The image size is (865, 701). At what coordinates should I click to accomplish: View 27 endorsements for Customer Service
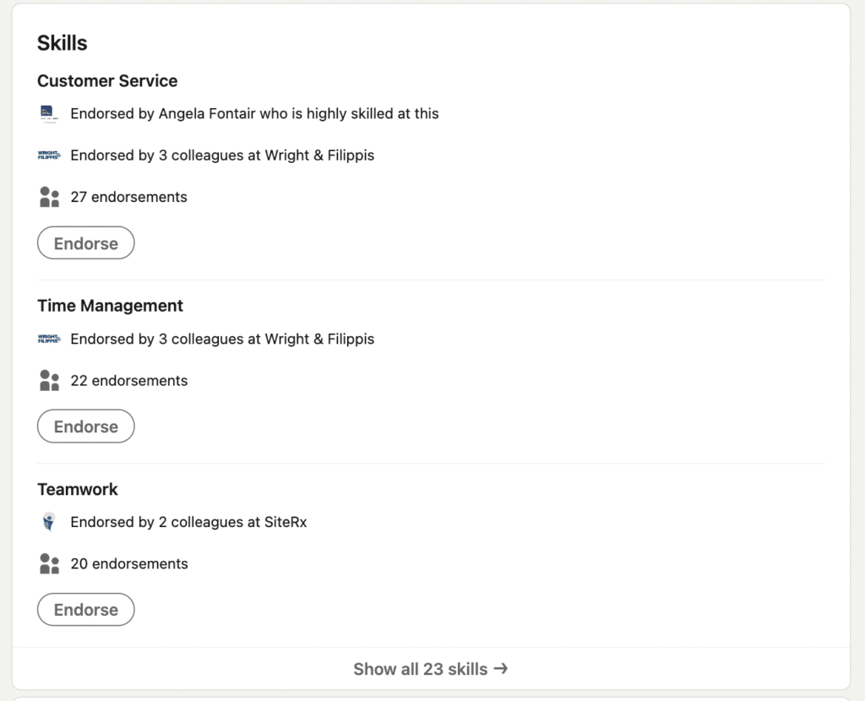tap(128, 198)
